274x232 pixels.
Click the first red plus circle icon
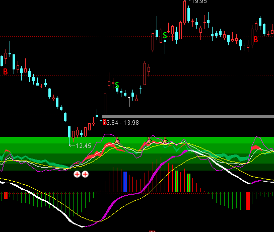coord(77,174)
